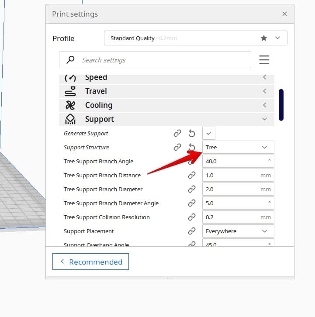Select the Tree Support Branch Angle label
The image size is (315, 317).
[x=99, y=161]
